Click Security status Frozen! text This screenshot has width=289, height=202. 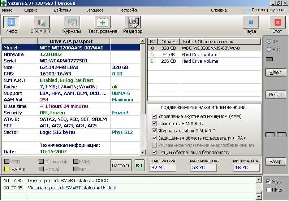120,113
